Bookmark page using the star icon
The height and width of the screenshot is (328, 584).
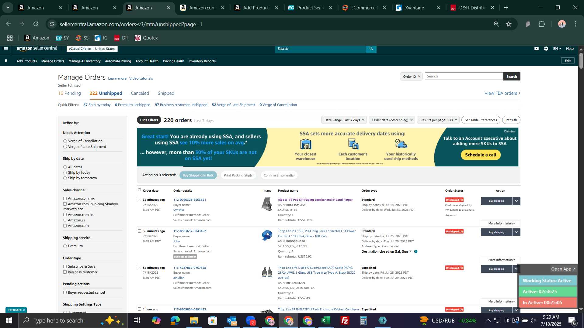coord(509,24)
